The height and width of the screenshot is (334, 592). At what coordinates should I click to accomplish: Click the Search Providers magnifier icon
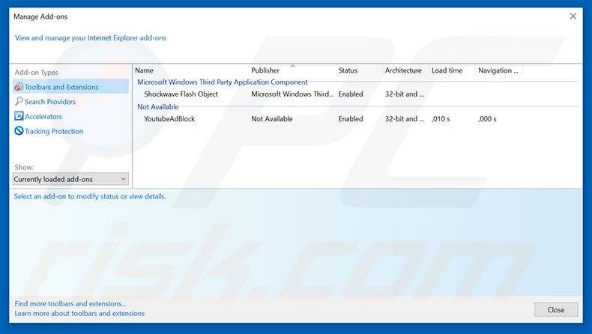(x=19, y=102)
